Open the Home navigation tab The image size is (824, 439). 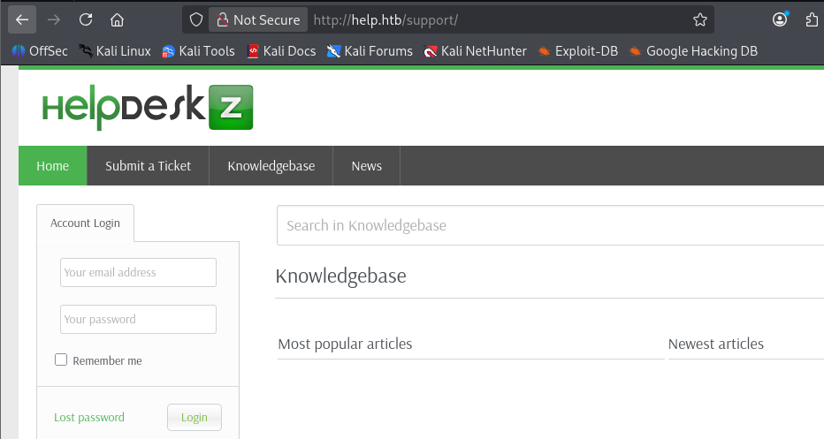click(53, 166)
